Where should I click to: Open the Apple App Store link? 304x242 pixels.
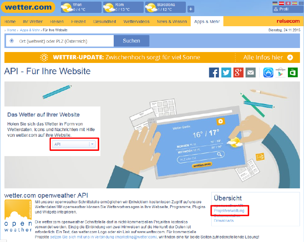(268, 73)
